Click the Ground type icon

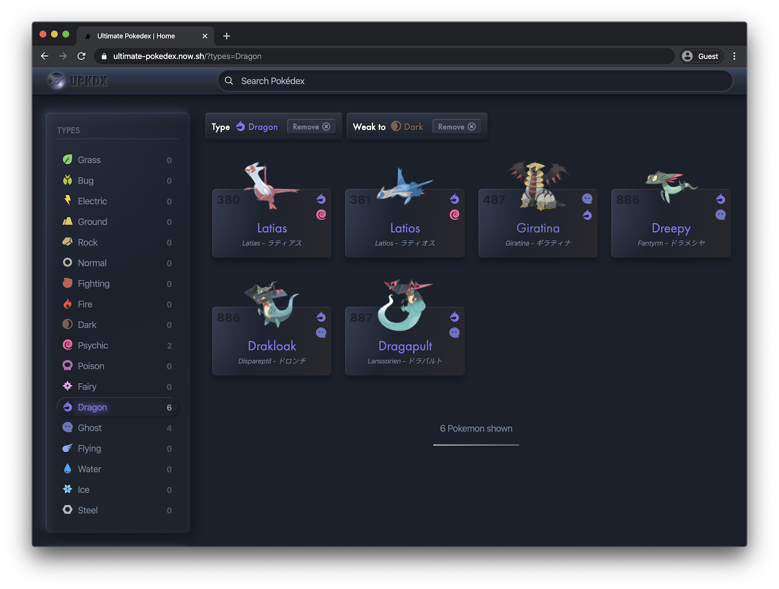point(68,221)
